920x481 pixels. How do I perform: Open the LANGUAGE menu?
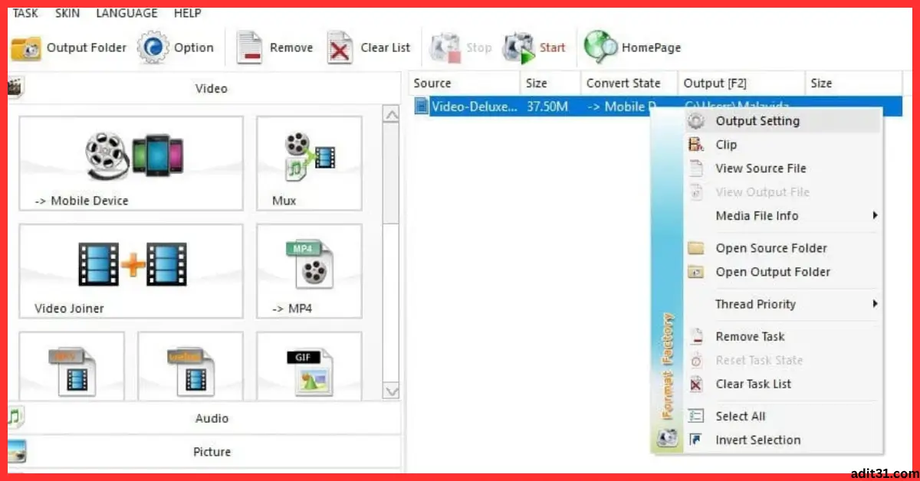point(127,13)
